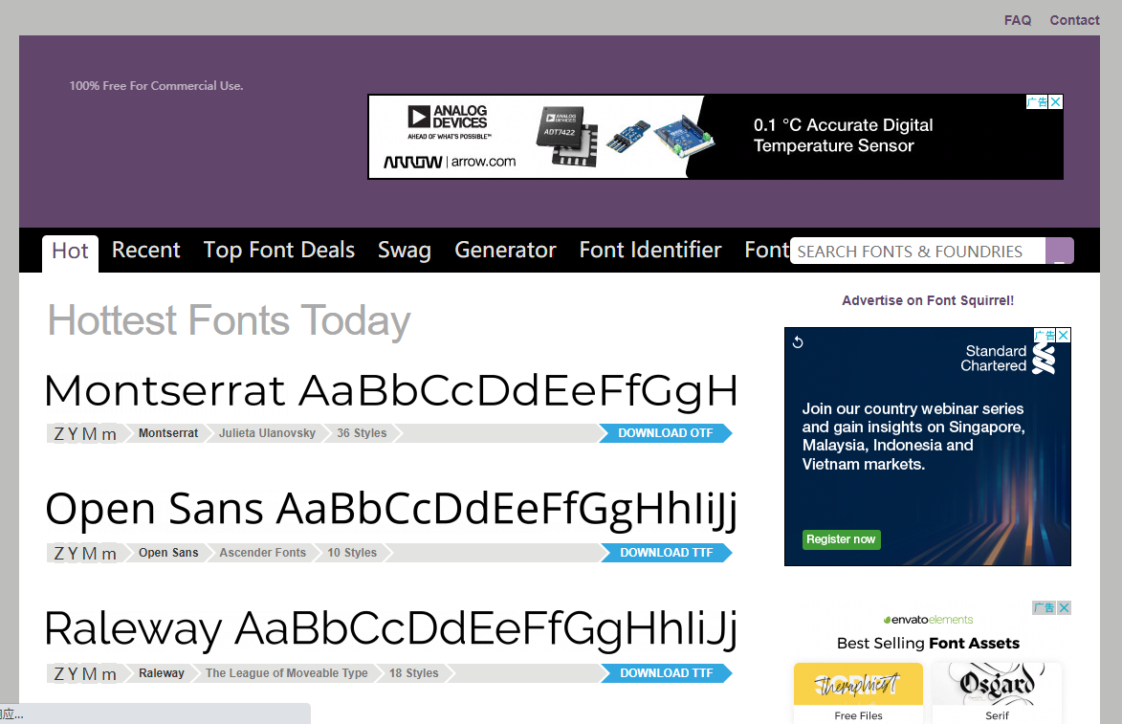Viewport: 1122px width, 724px height.
Task: Click the Open Sans name link
Action: click(168, 552)
